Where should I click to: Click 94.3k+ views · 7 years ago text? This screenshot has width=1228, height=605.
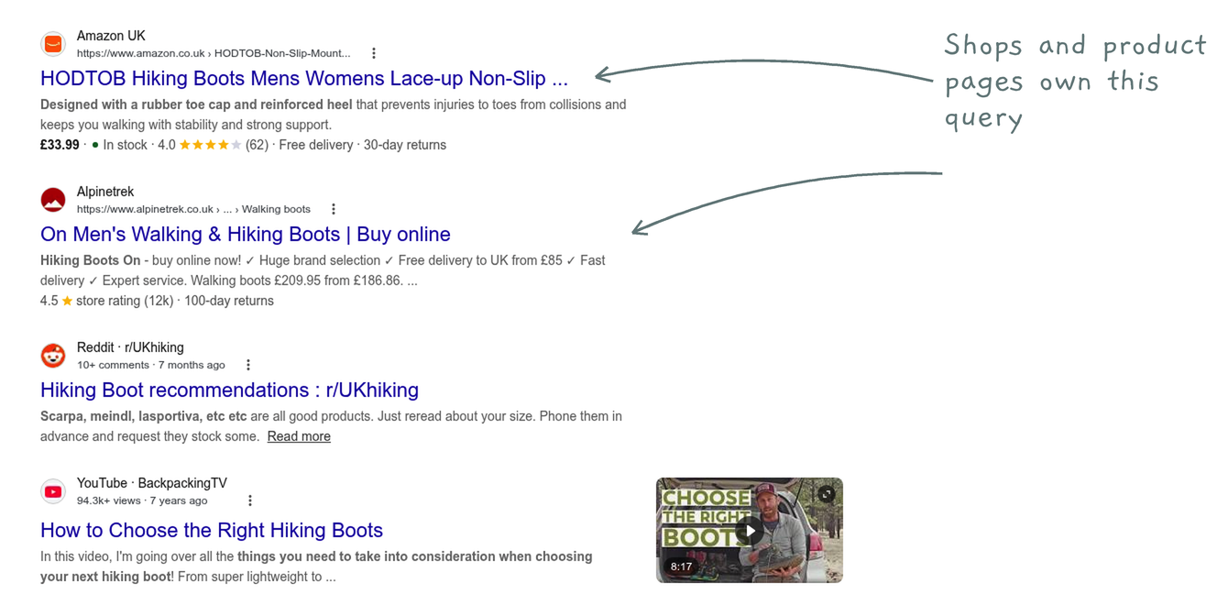click(x=142, y=500)
